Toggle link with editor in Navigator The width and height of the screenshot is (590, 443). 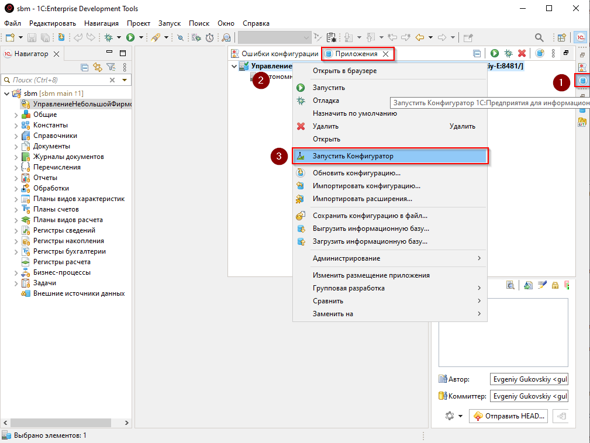[x=98, y=67]
